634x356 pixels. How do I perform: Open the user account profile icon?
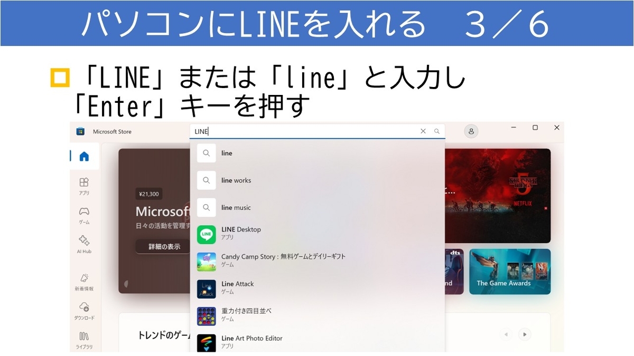click(471, 131)
